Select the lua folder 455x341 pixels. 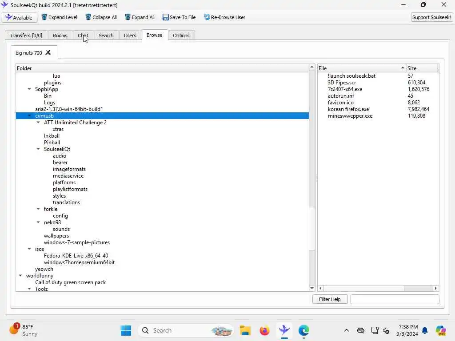56,75
